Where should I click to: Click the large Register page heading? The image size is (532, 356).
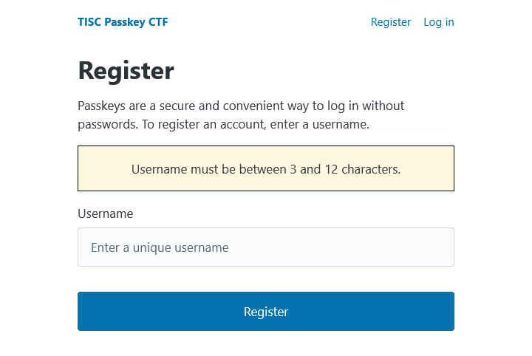126,71
